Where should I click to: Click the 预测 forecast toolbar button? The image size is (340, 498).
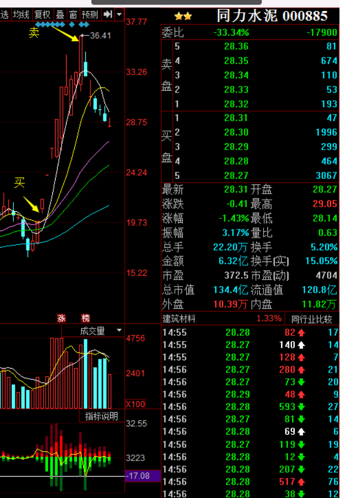[90, 15]
